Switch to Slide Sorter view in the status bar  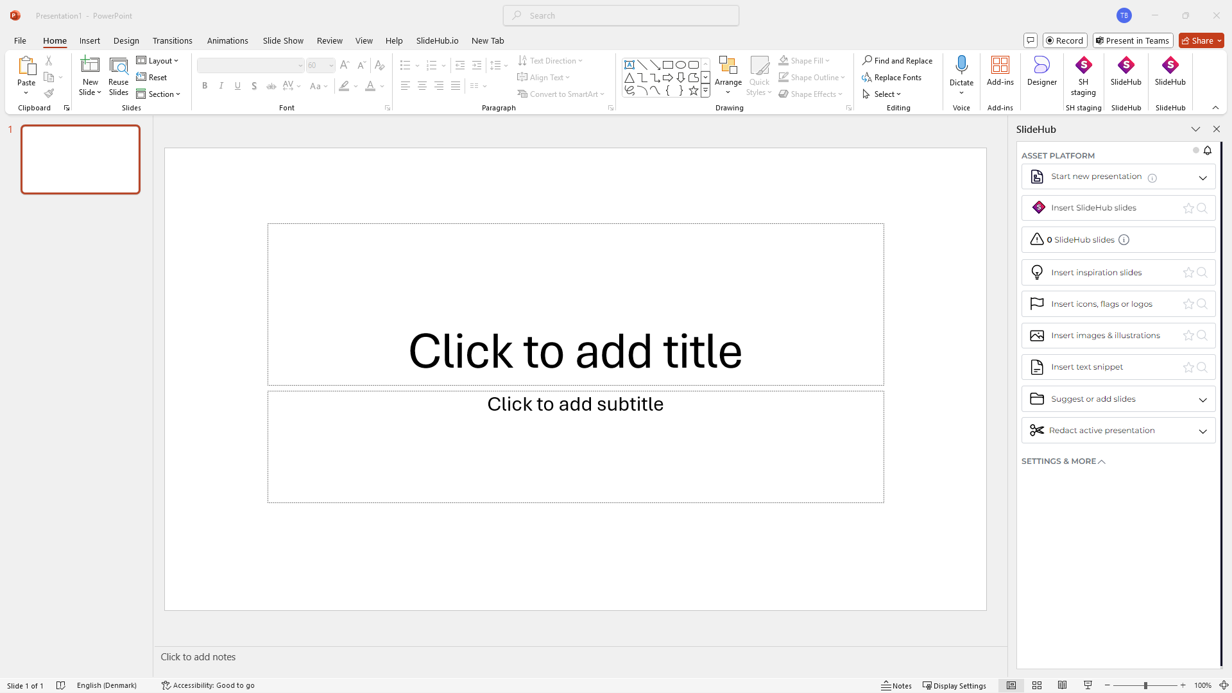[1037, 685]
